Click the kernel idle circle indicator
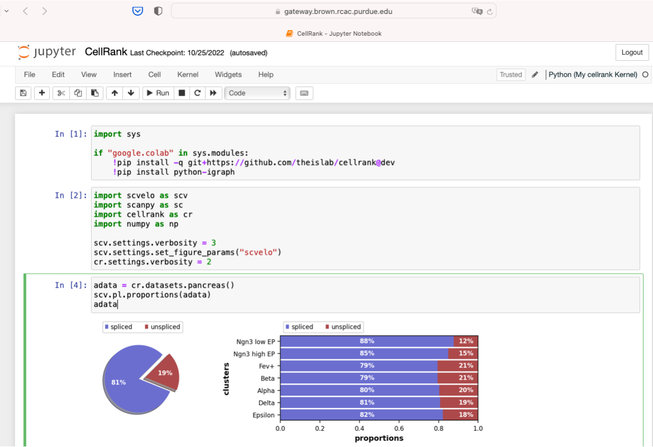The width and height of the screenshot is (653, 447). [645, 74]
